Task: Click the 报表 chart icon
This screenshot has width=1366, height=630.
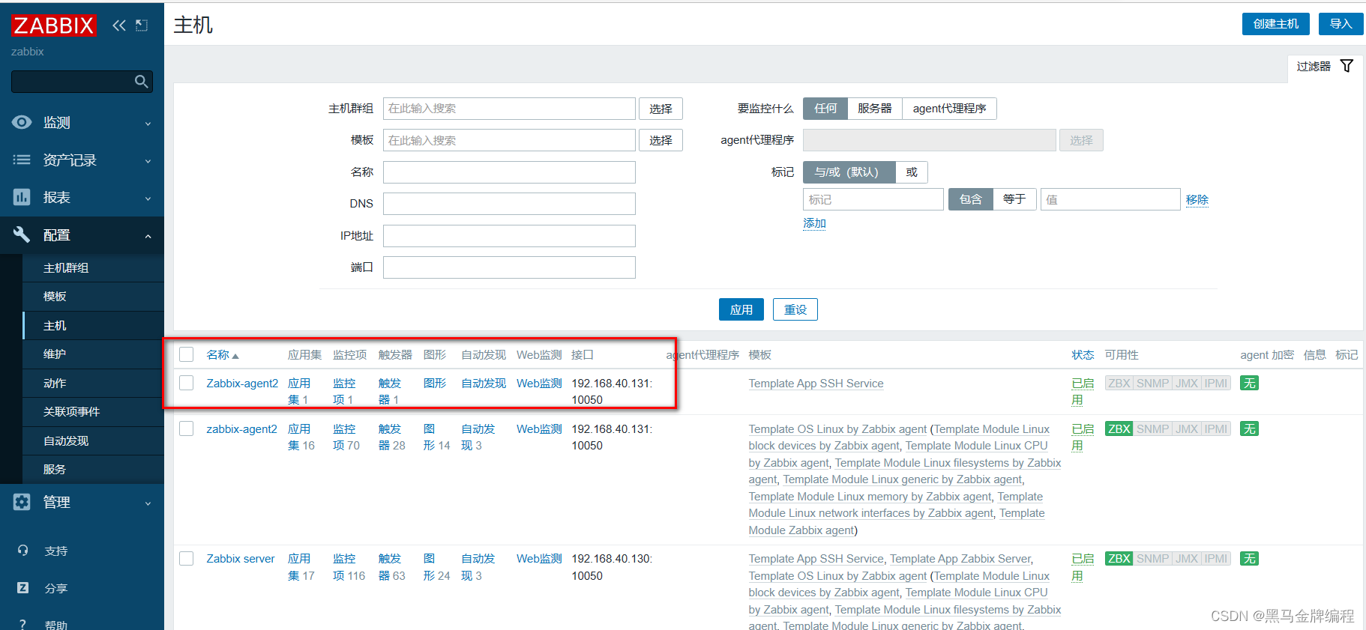Action: click(x=22, y=197)
